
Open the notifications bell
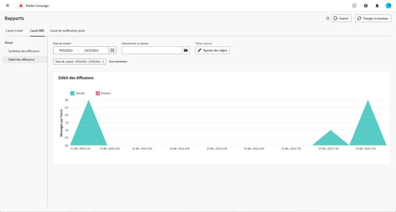pos(377,6)
